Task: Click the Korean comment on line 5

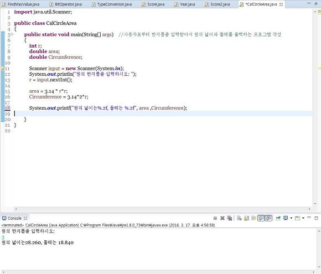Action: (x=200, y=34)
